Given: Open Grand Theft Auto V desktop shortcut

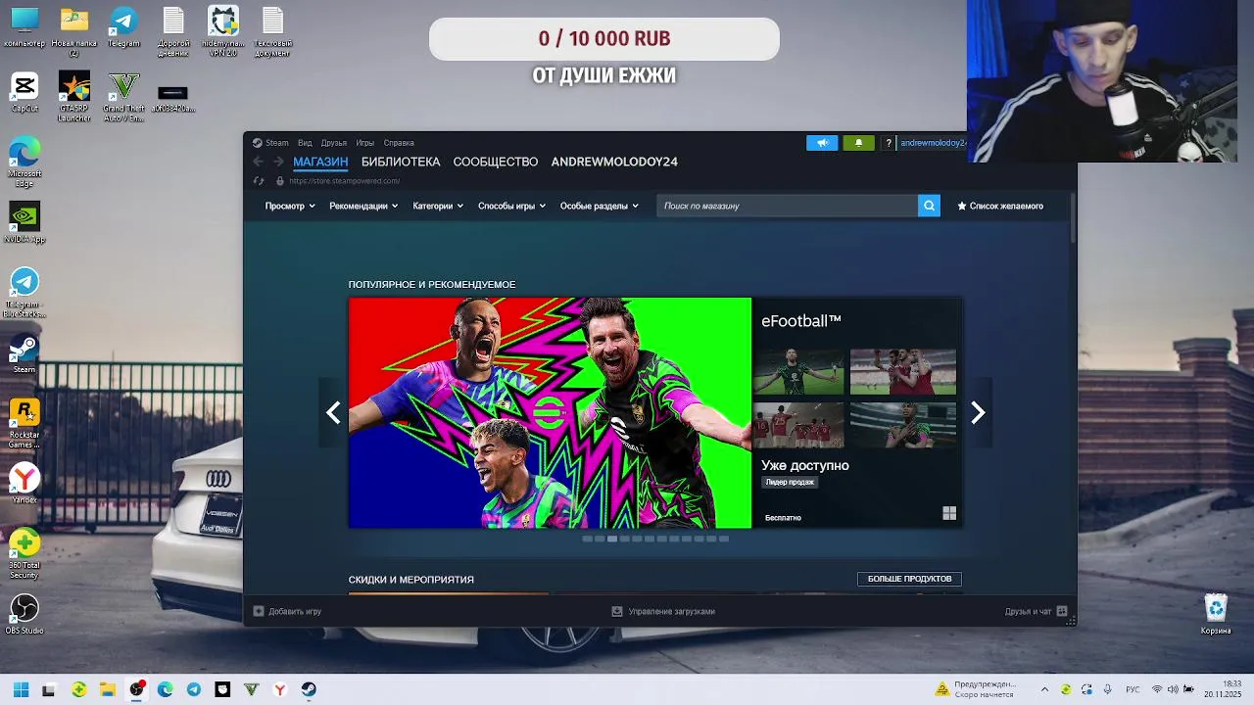Looking at the screenshot, I should (x=123, y=97).
